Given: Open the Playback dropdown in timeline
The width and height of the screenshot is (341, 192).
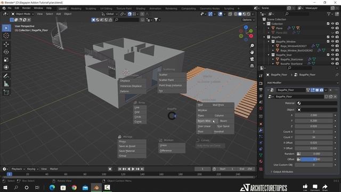Looking at the screenshot, I should (18, 169).
